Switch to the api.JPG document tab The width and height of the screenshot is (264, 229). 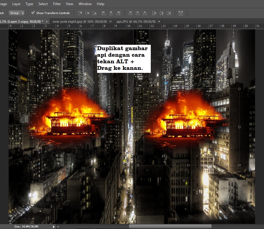coord(136,21)
